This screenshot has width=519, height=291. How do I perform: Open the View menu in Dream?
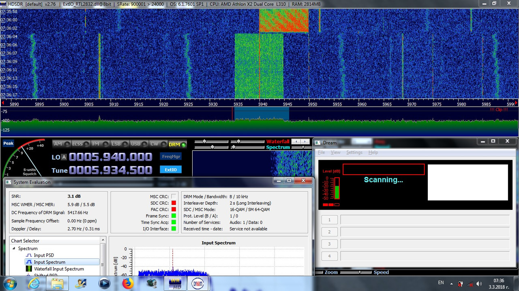[335, 152]
